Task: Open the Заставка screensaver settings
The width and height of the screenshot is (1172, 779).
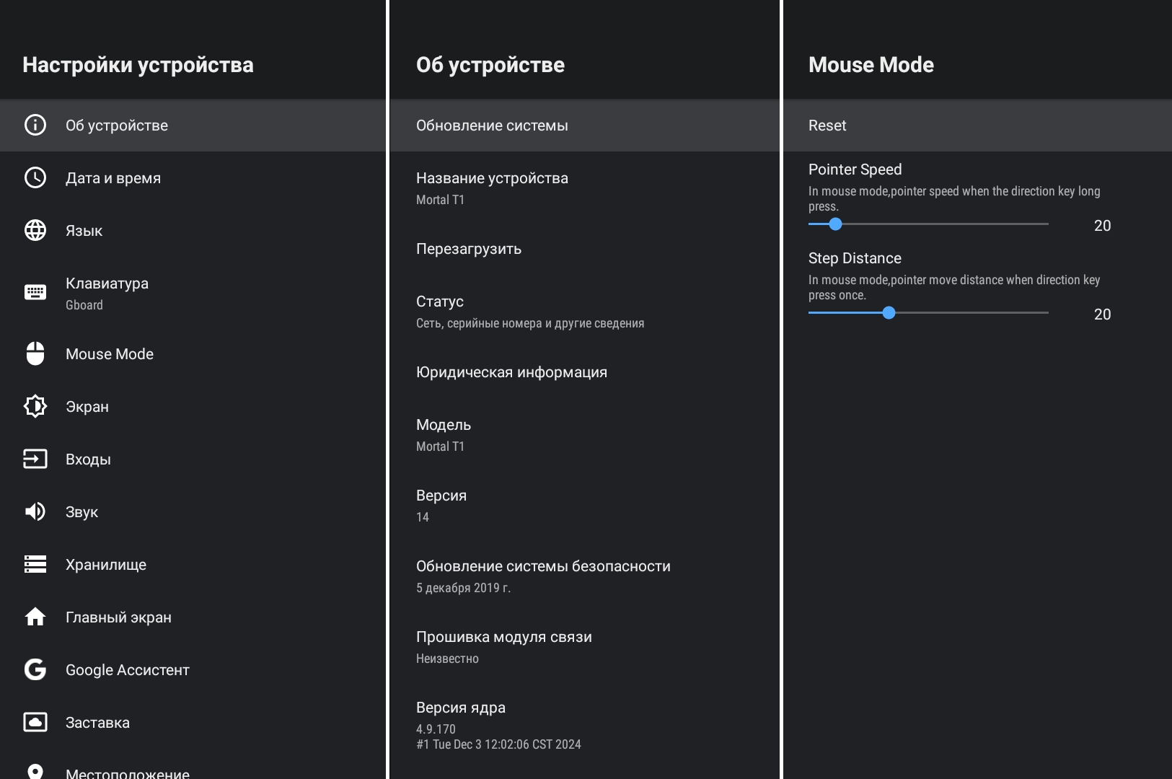Action: (x=97, y=722)
